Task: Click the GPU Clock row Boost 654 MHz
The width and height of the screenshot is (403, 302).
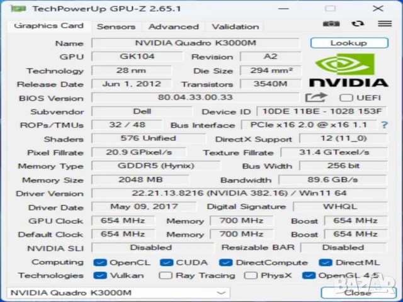Action: (x=356, y=221)
